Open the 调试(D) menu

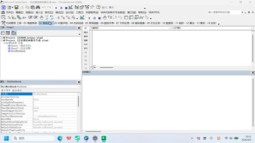pyautogui.click(x=59, y=12)
